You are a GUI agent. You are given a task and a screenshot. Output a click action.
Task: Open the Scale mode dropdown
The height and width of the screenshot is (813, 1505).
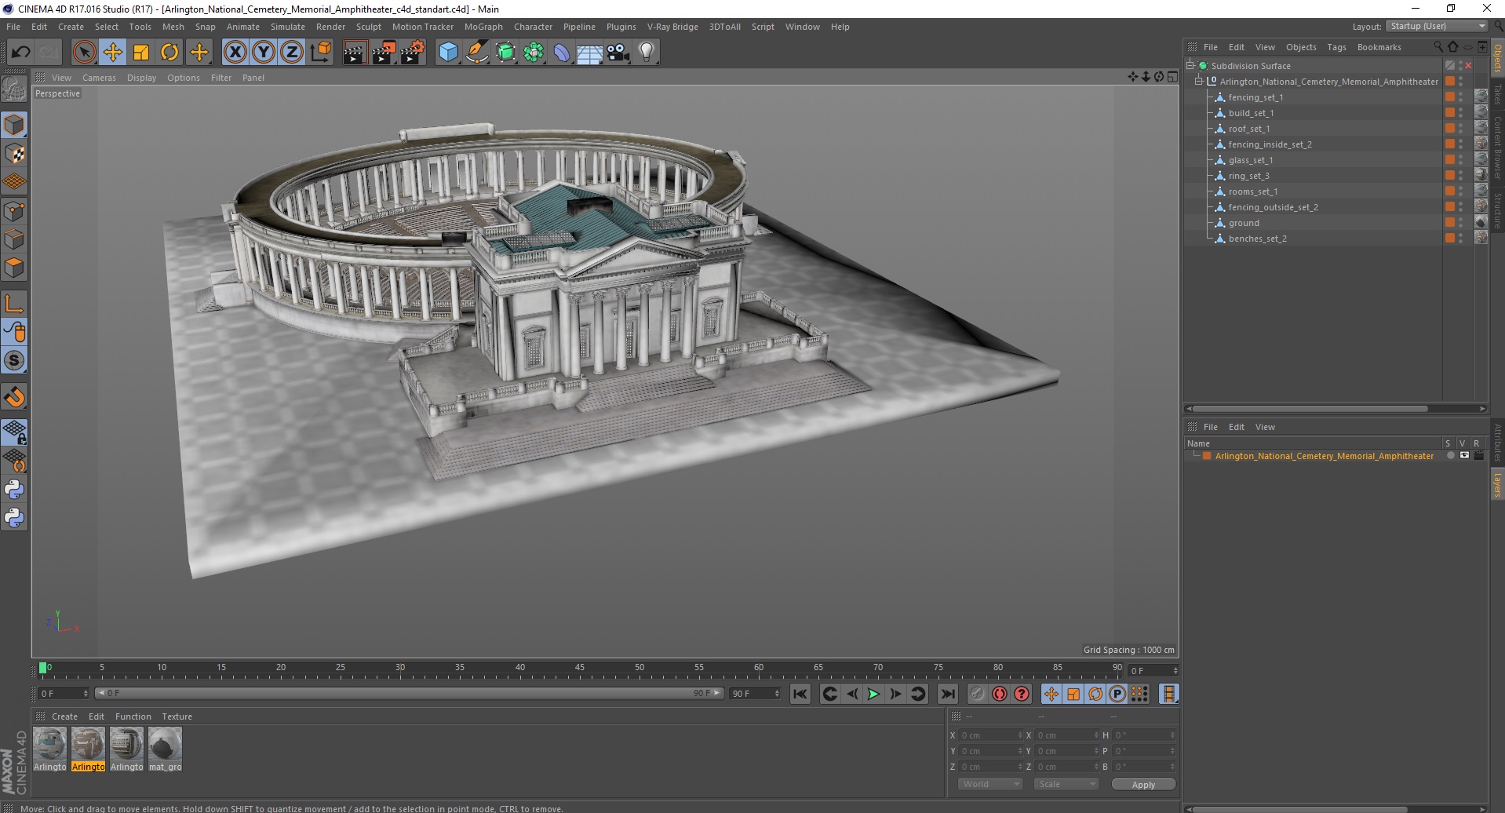(x=1066, y=784)
